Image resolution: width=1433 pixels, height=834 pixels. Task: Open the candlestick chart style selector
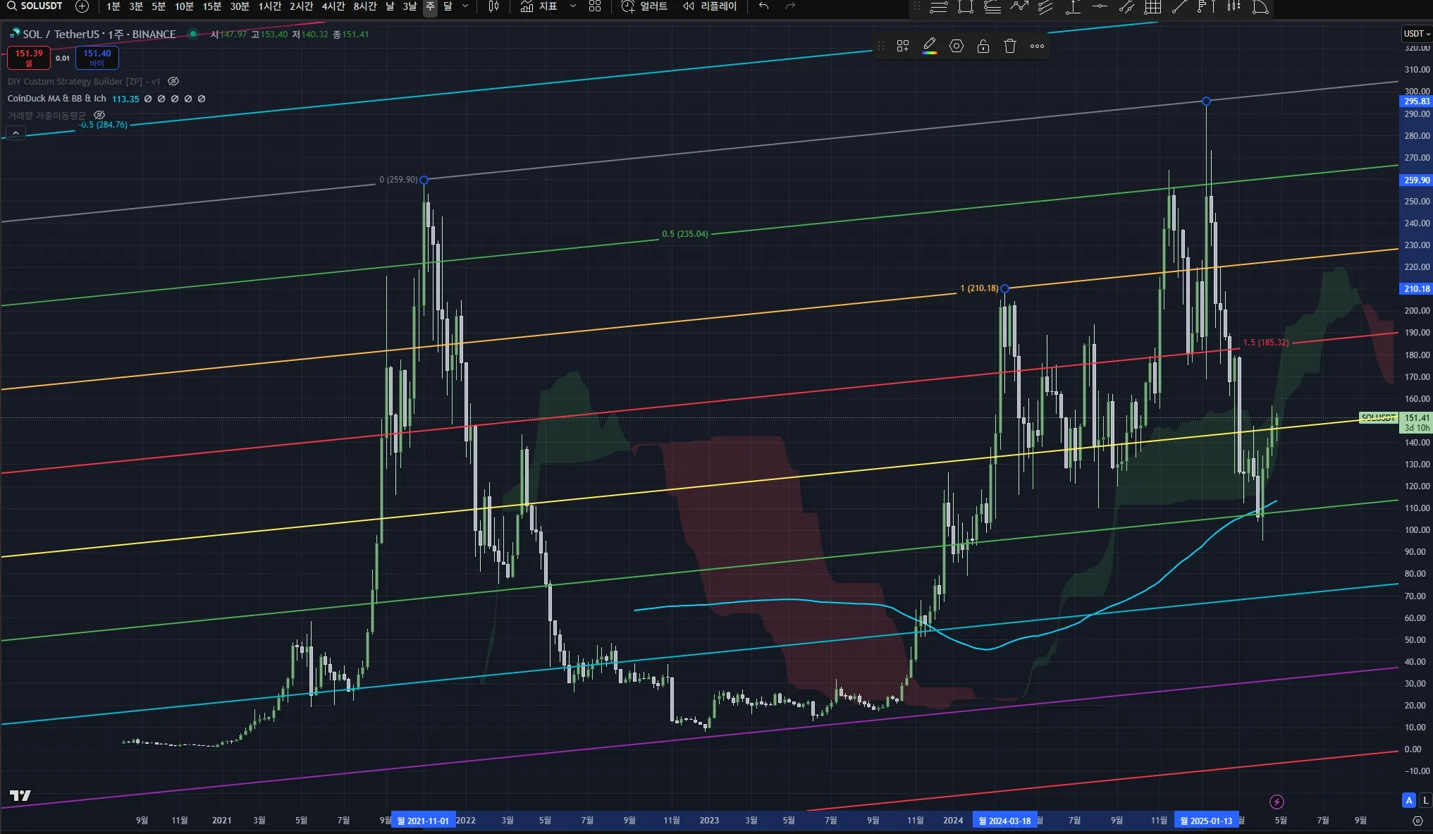(x=494, y=6)
